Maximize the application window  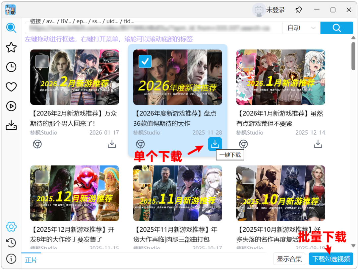tap(333, 10)
